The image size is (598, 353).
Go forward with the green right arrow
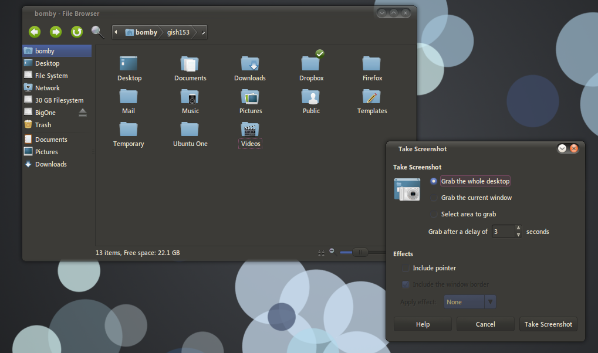pos(56,32)
